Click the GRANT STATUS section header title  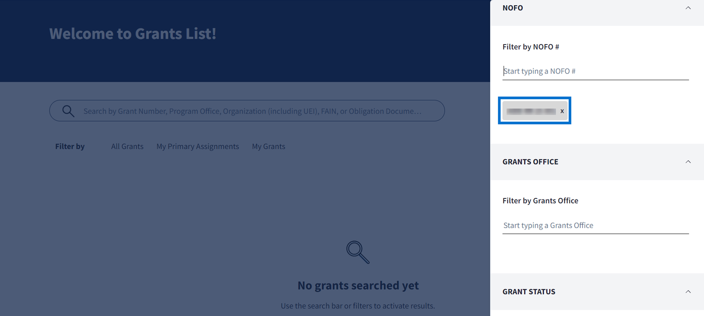coord(528,292)
